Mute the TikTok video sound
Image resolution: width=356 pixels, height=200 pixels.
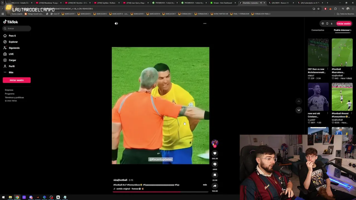pyautogui.click(x=116, y=24)
